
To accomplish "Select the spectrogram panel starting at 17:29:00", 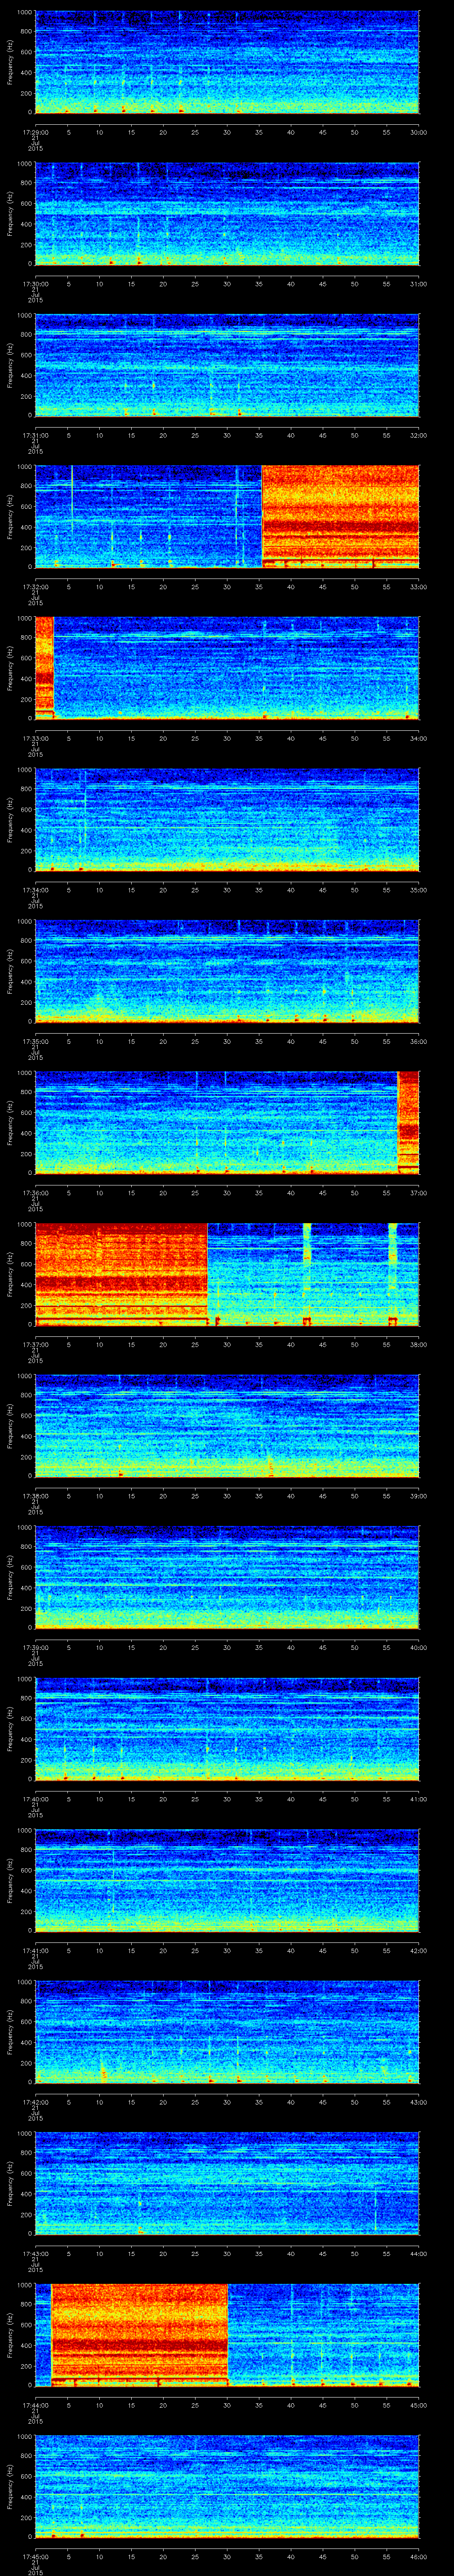I will pyautogui.click(x=227, y=62).
